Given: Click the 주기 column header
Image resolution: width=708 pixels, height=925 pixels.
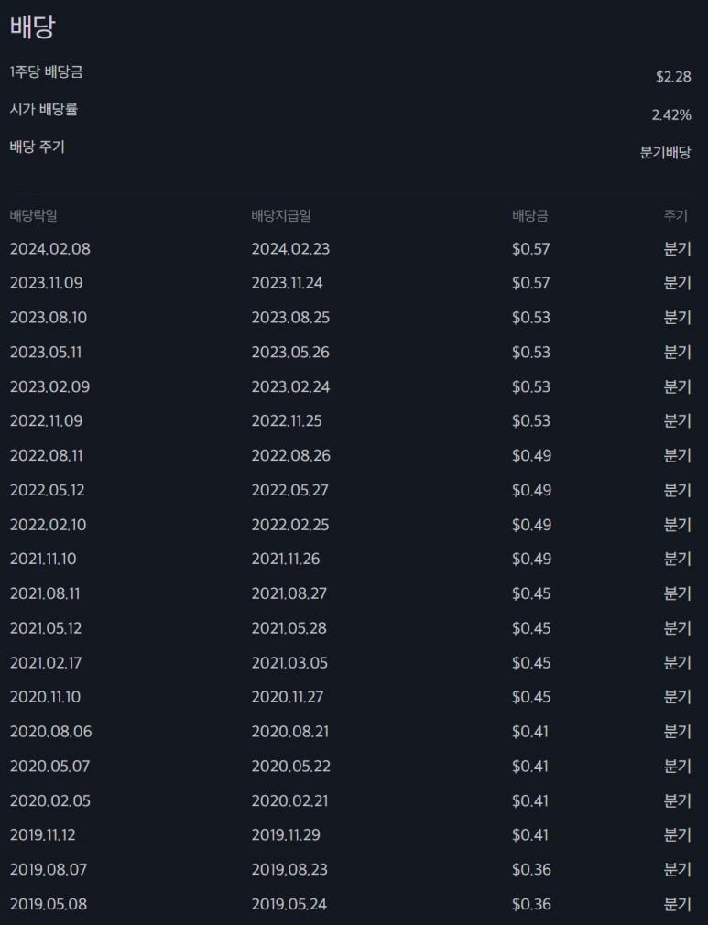Looking at the screenshot, I should pos(676,215).
